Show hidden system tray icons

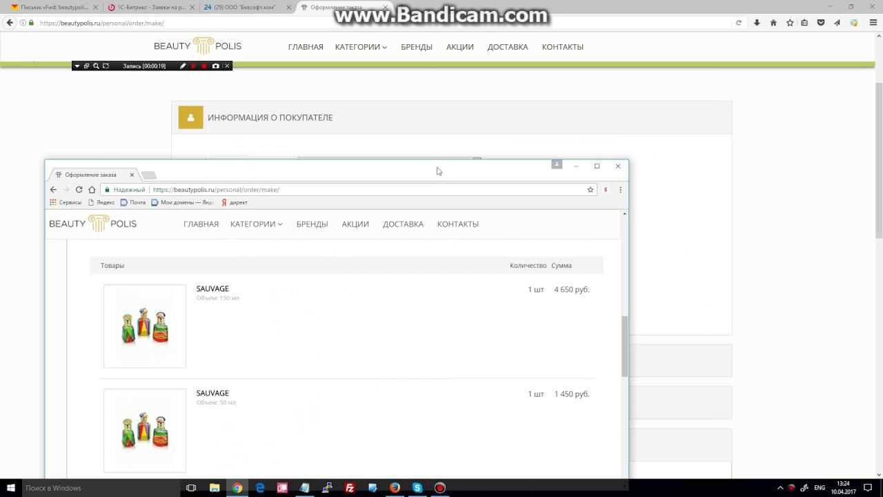click(780, 488)
